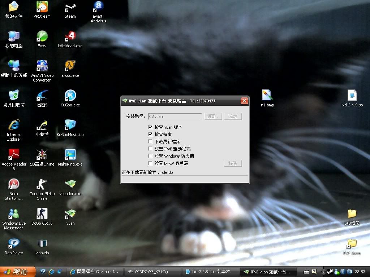Switch to WINDOWS_XP (C:) taskbar window
This screenshot has width=370, height=277.
pos(152,272)
